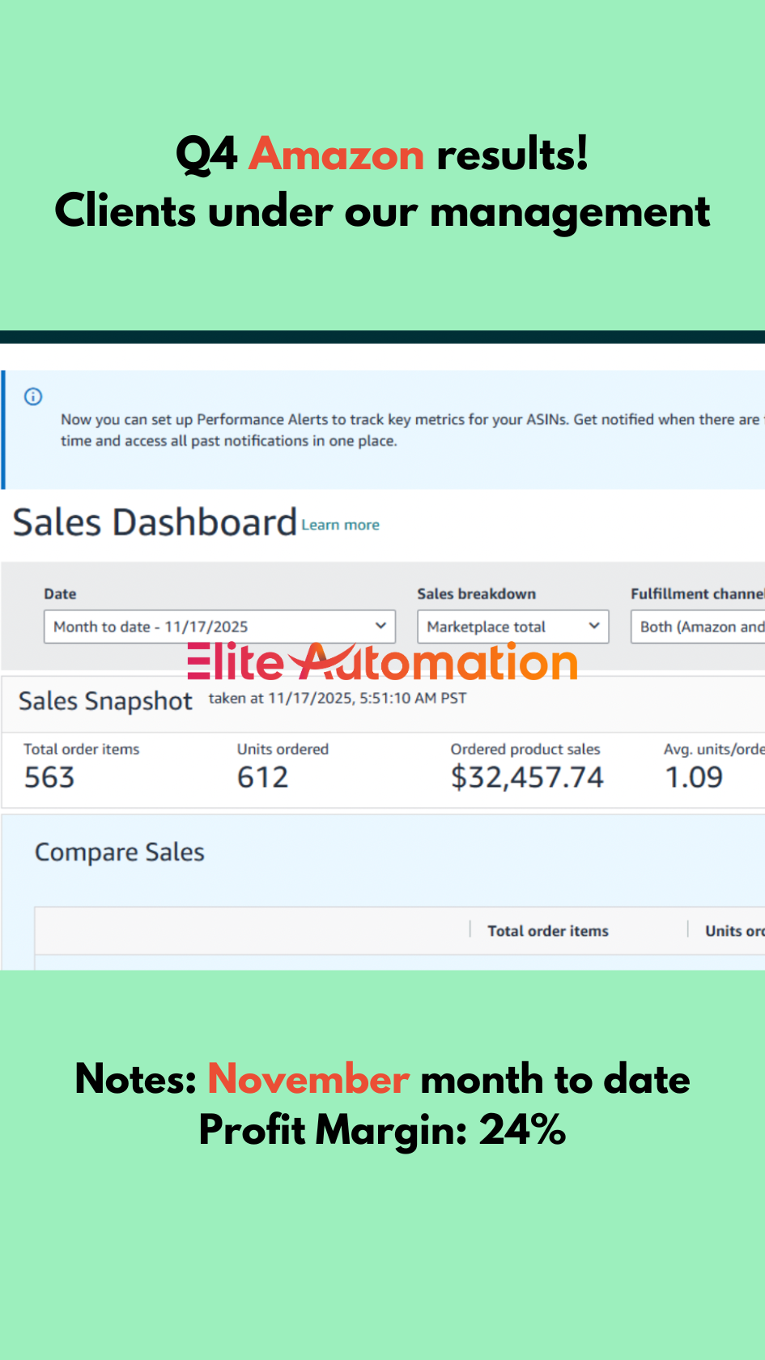Click the Profit Margin: 24% text

click(382, 1130)
